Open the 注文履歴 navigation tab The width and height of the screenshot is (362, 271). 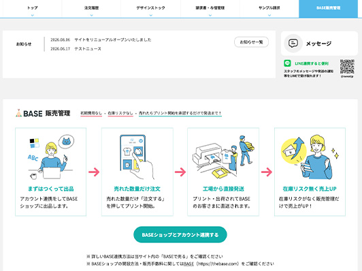[x=91, y=9]
